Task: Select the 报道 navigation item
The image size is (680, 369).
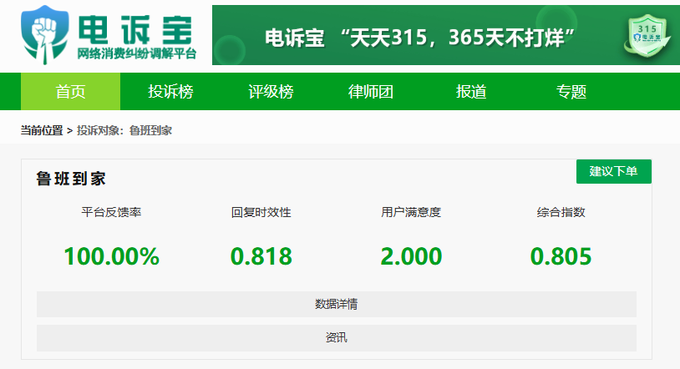Action: (471, 92)
